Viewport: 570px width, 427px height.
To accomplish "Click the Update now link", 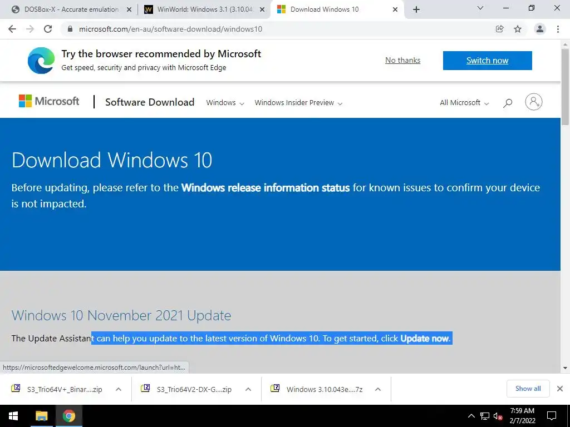I will click(x=425, y=339).
